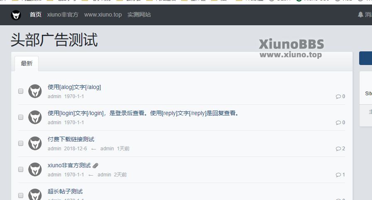Select checkbox beside 付费下载链接测试
The height and width of the screenshot is (200, 372).
click(21, 143)
